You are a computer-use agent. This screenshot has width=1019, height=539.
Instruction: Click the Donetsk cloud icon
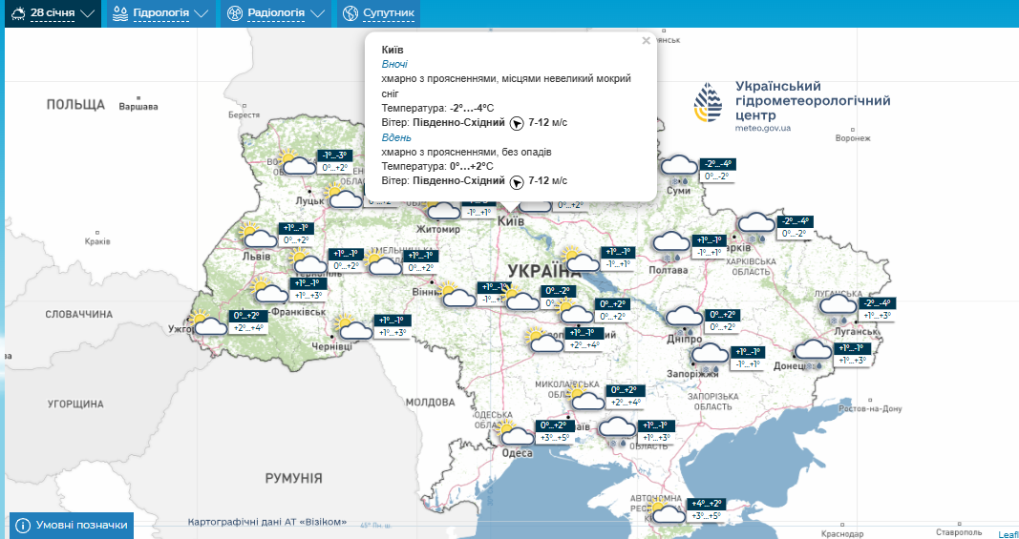point(814,352)
